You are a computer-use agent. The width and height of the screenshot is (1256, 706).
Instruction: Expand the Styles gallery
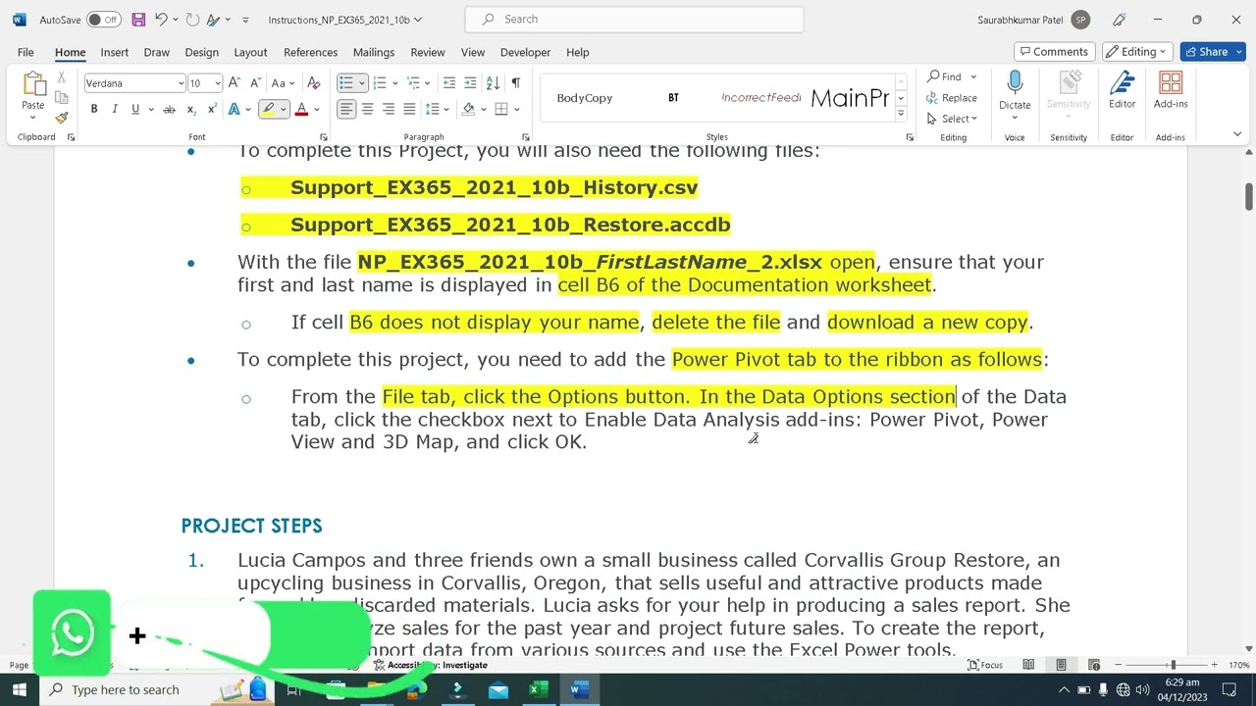pos(901,115)
